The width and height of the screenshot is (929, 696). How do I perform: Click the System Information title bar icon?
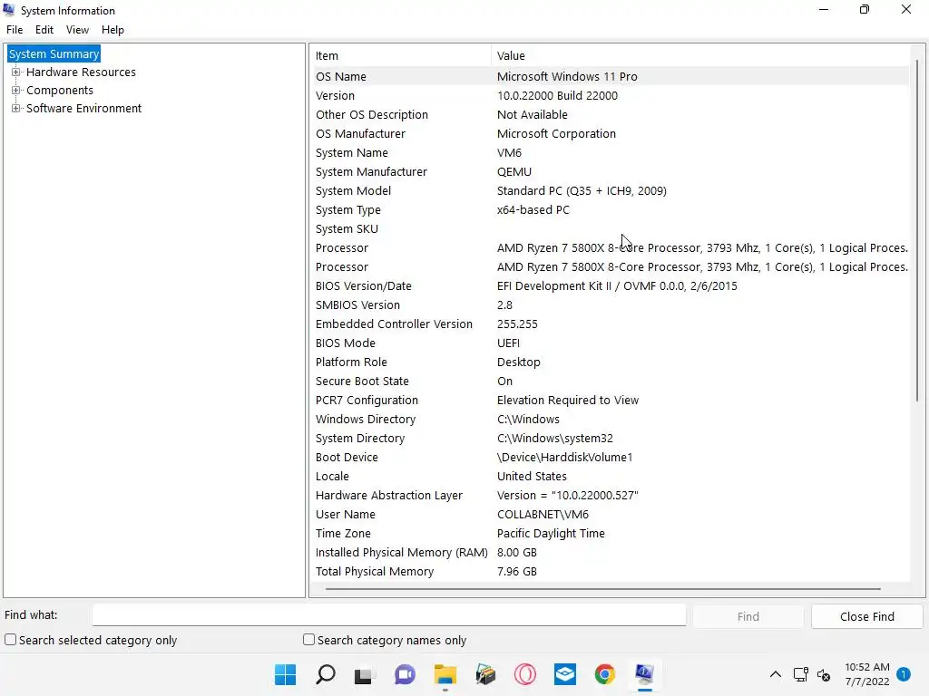(x=9, y=10)
